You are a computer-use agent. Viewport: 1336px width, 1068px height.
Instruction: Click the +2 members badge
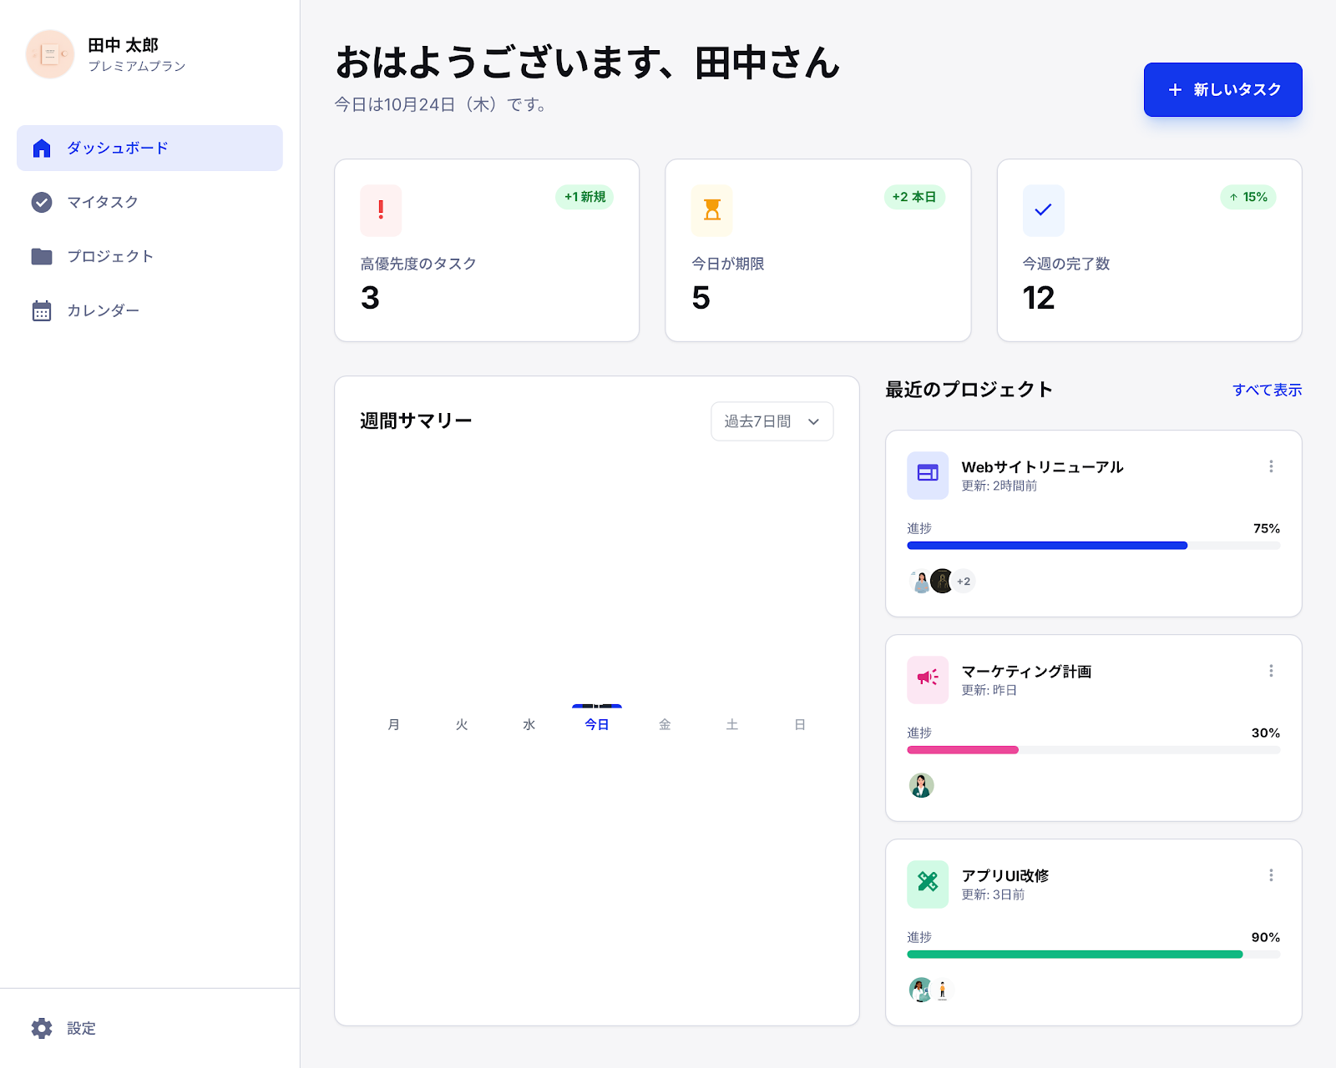point(964,581)
